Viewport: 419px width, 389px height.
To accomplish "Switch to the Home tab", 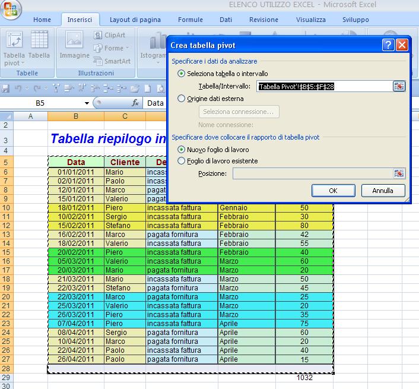I will pos(42,20).
